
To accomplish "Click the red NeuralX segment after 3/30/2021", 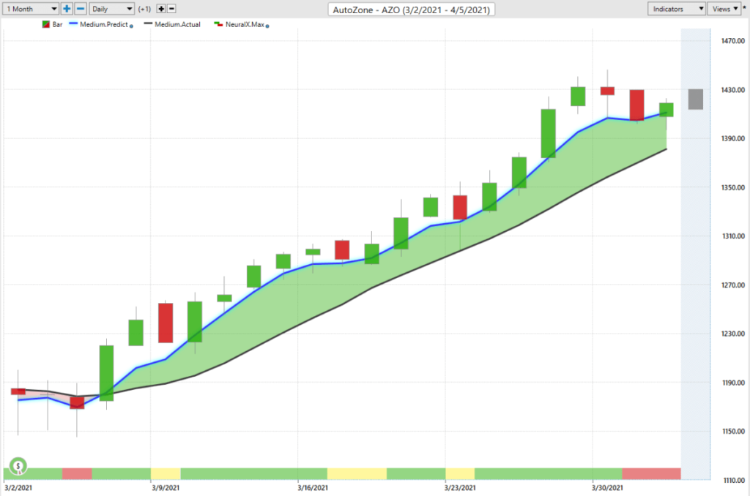I will [x=651, y=474].
